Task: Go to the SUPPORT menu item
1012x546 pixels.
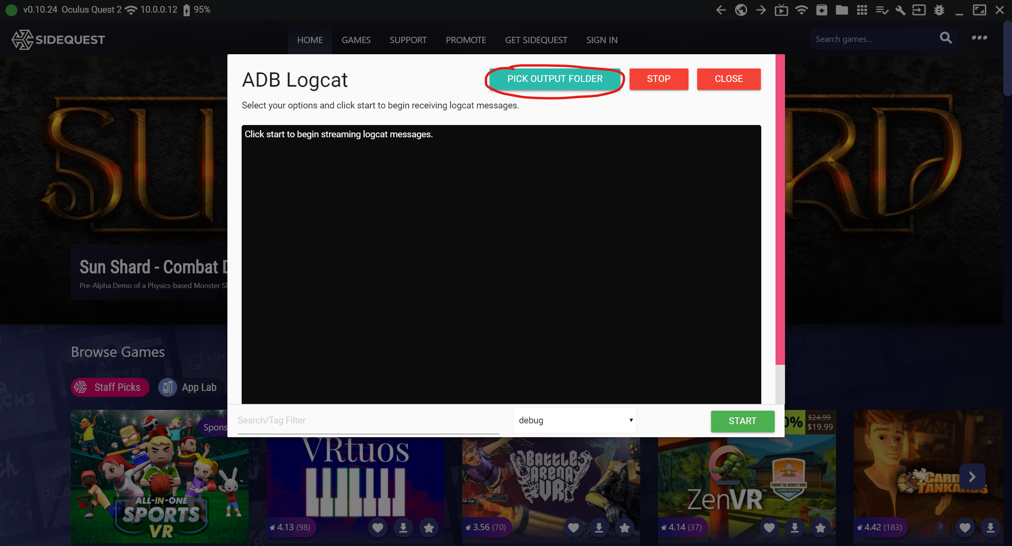Action: (x=408, y=40)
